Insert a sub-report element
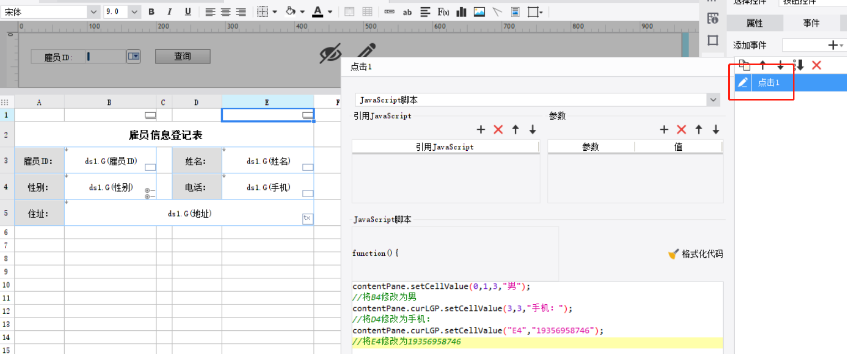The width and height of the screenshot is (847, 354). [x=515, y=12]
